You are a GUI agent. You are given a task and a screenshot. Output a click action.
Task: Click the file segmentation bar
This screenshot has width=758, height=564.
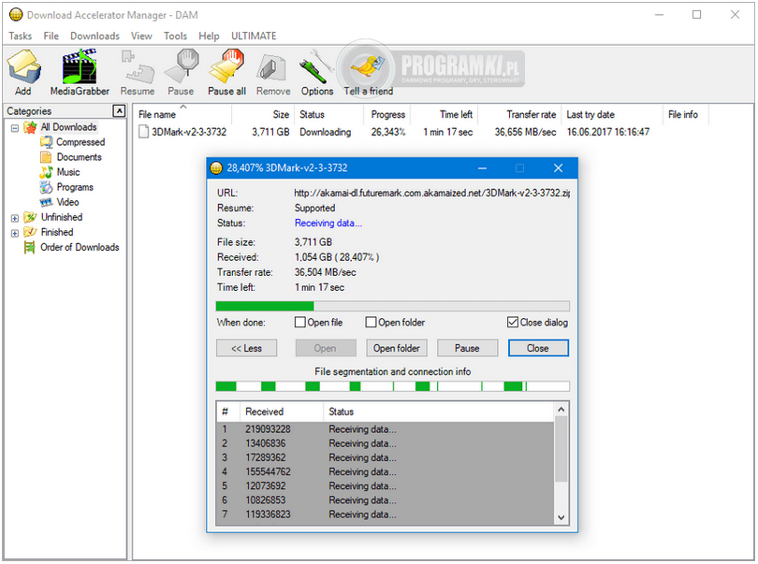392,386
